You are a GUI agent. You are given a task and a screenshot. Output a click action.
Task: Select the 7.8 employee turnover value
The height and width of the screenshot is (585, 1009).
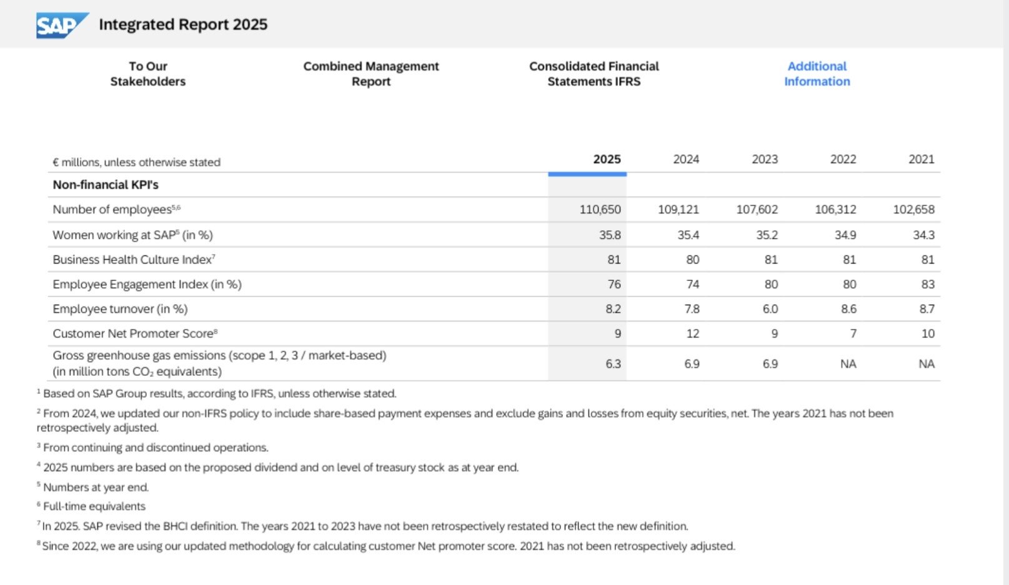point(692,309)
